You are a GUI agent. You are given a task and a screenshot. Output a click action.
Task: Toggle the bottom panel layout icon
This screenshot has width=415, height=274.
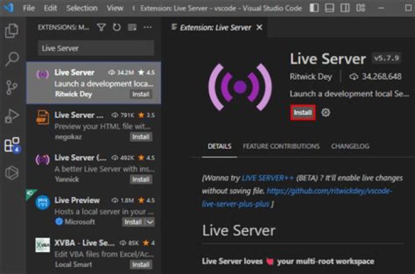tap(329, 8)
